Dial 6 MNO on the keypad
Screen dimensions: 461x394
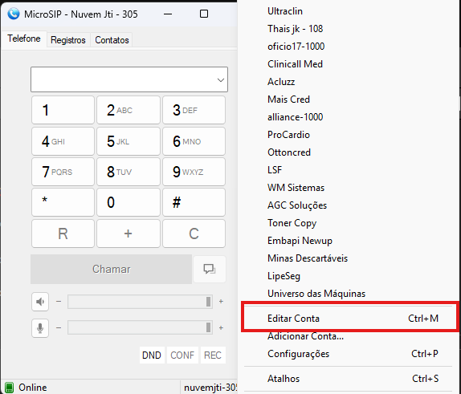(x=194, y=141)
